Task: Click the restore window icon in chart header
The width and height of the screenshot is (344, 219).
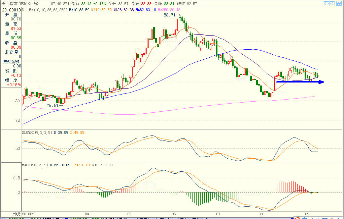Action: (x=339, y=3)
